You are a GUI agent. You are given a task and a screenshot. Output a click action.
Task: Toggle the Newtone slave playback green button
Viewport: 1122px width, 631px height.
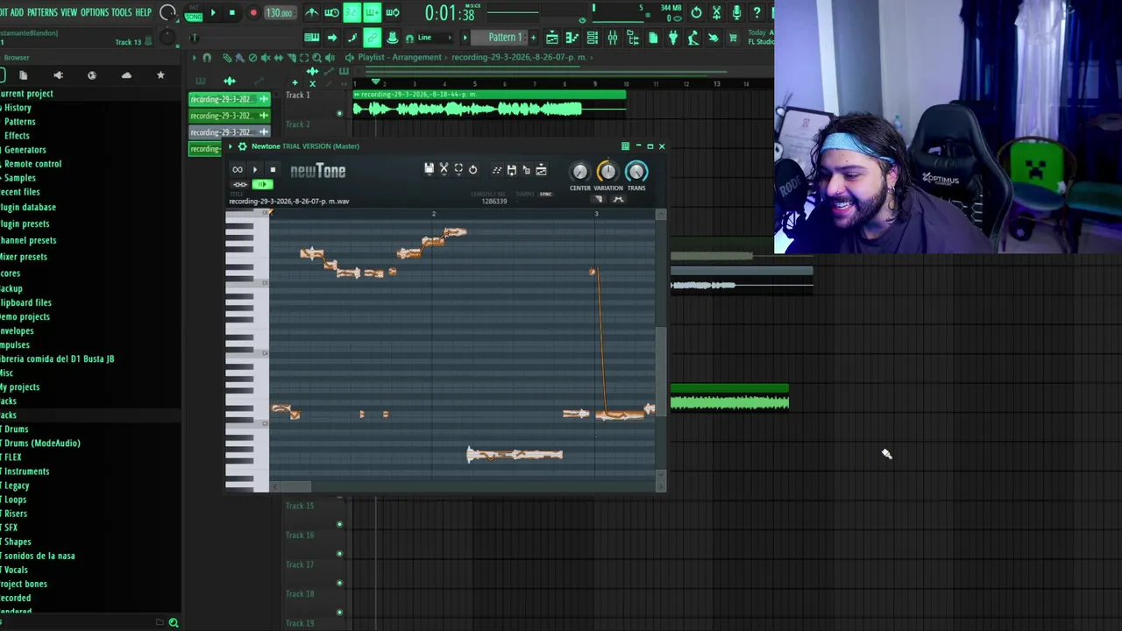[261, 184]
